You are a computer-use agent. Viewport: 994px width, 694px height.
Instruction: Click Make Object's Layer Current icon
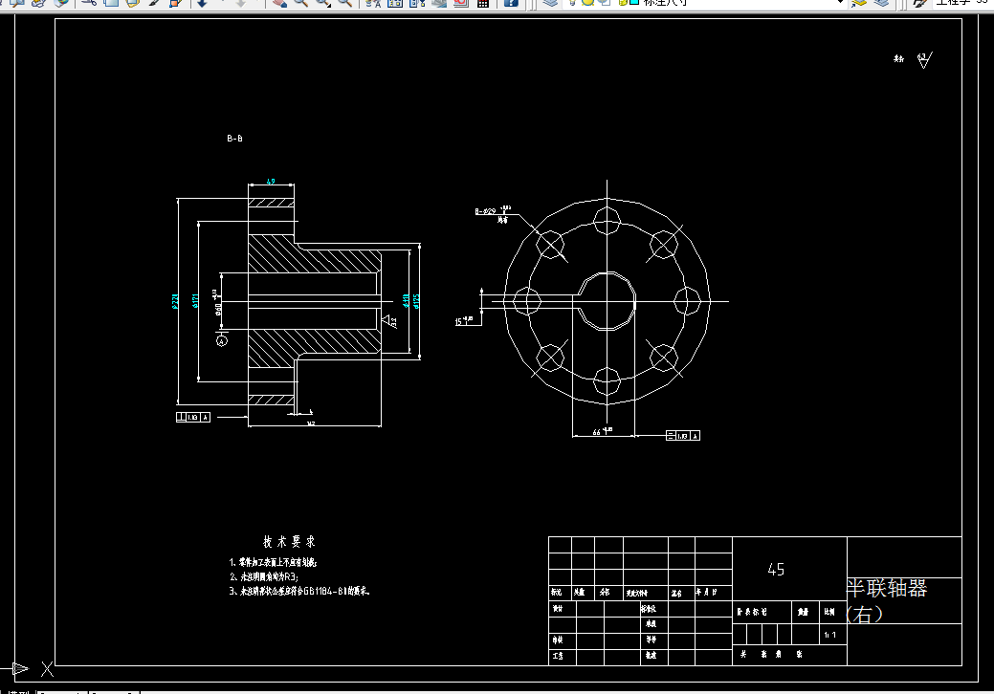pos(858,3)
